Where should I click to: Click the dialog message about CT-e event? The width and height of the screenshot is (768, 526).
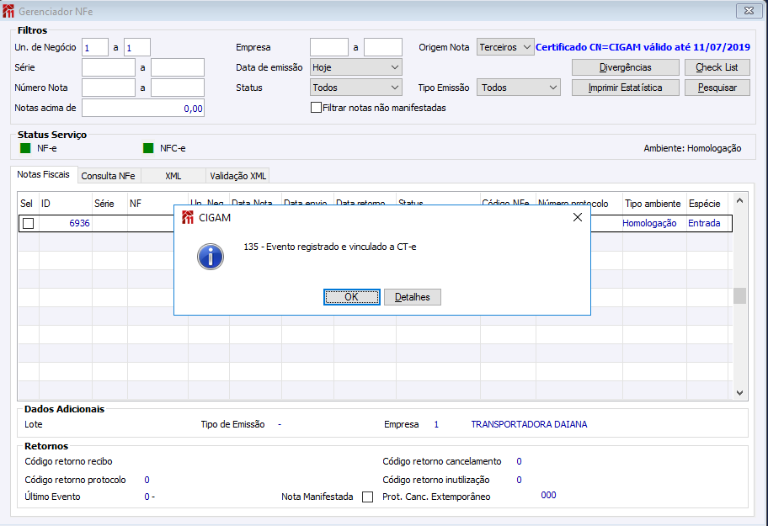[x=330, y=247]
